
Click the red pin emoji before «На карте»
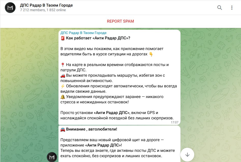(x=63, y=65)
